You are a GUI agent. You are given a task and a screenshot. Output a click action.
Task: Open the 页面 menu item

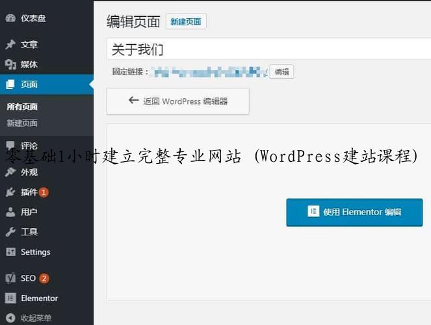[47, 84]
